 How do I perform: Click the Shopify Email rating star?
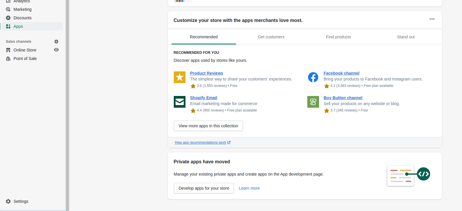(x=193, y=111)
